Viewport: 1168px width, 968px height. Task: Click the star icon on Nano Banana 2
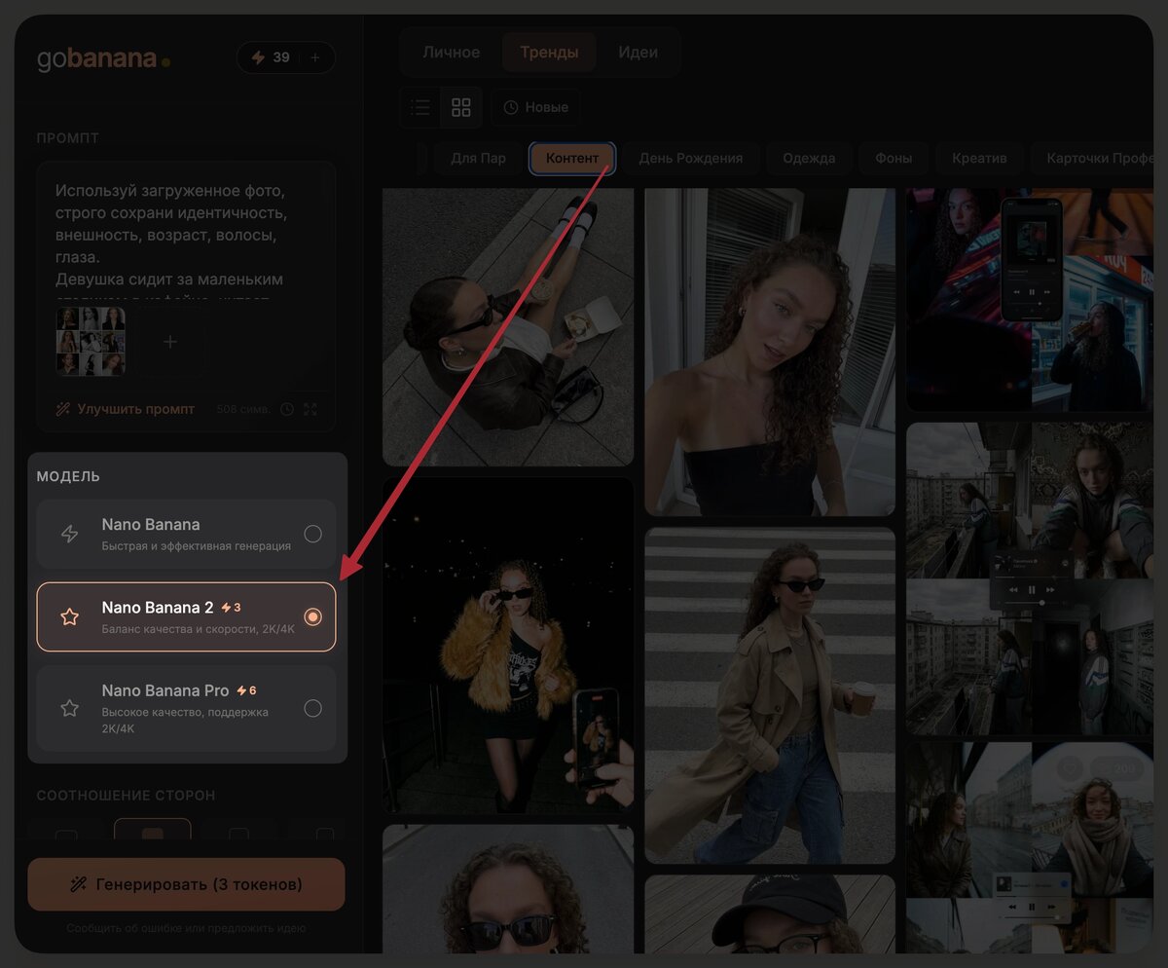pos(70,616)
